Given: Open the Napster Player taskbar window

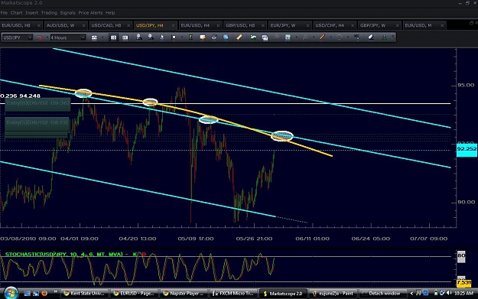Looking at the screenshot, I should tap(184, 294).
